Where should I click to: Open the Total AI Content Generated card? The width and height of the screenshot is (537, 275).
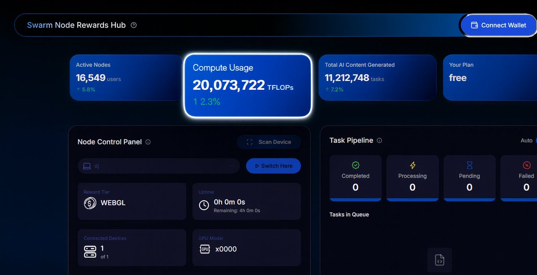point(378,78)
